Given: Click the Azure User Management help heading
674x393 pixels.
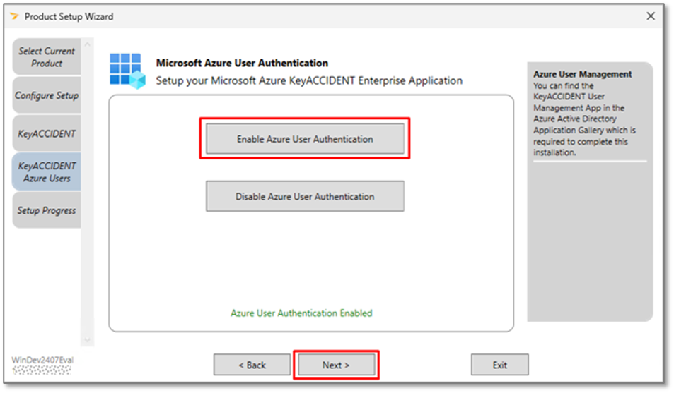Looking at the screenshot, I should [582, 74].
